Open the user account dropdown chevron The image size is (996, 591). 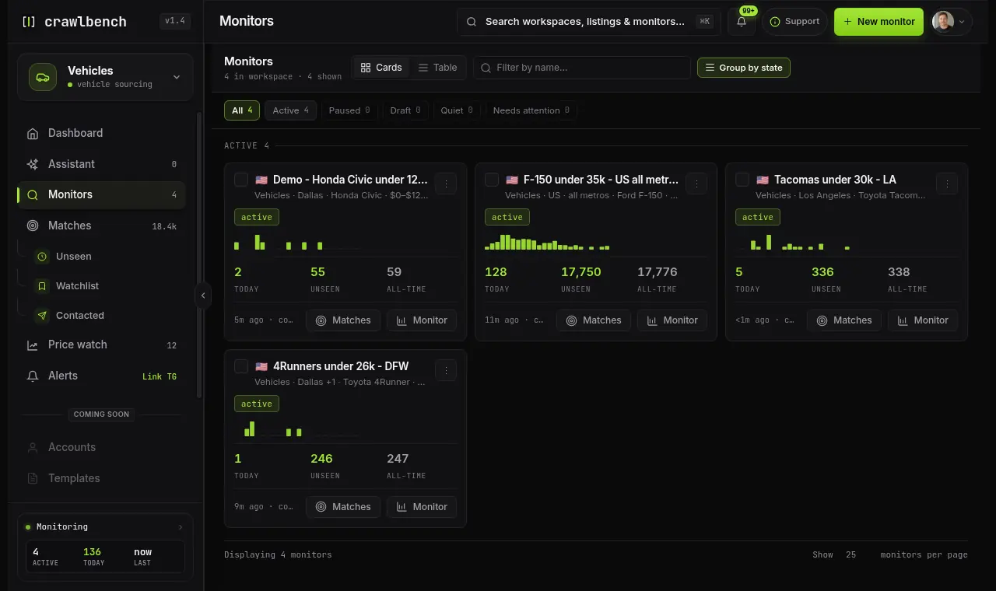pos(962,22)
